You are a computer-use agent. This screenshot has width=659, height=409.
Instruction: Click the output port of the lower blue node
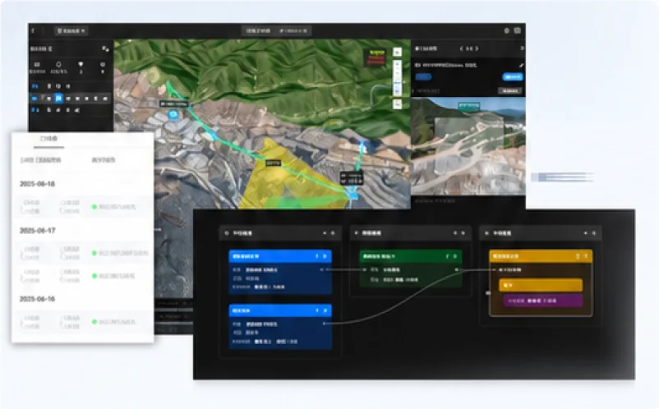[324, 324]
